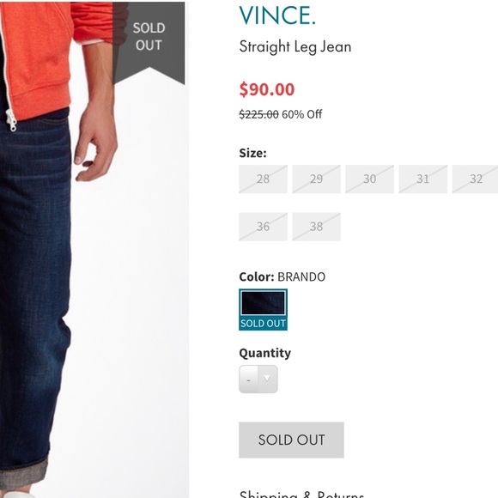Pick size 36 option
498x498 pixels.
point(263,227)
